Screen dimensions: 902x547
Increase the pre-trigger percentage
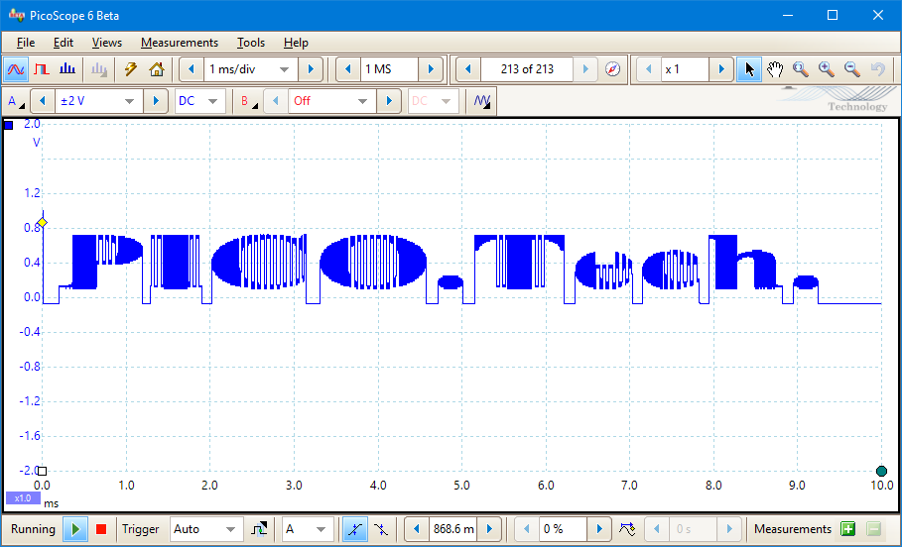[598, 529]
